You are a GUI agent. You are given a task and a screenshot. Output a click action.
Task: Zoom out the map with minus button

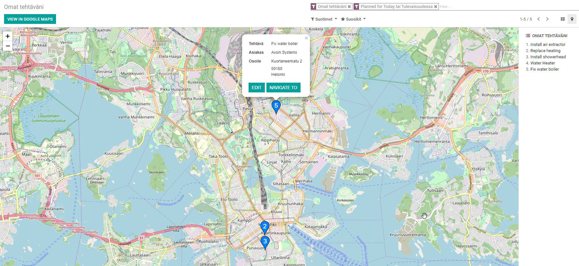point(8,46)
